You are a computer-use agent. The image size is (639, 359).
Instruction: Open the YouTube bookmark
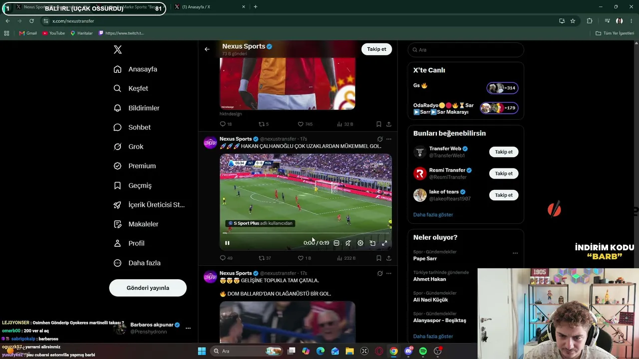pos(54,33)
